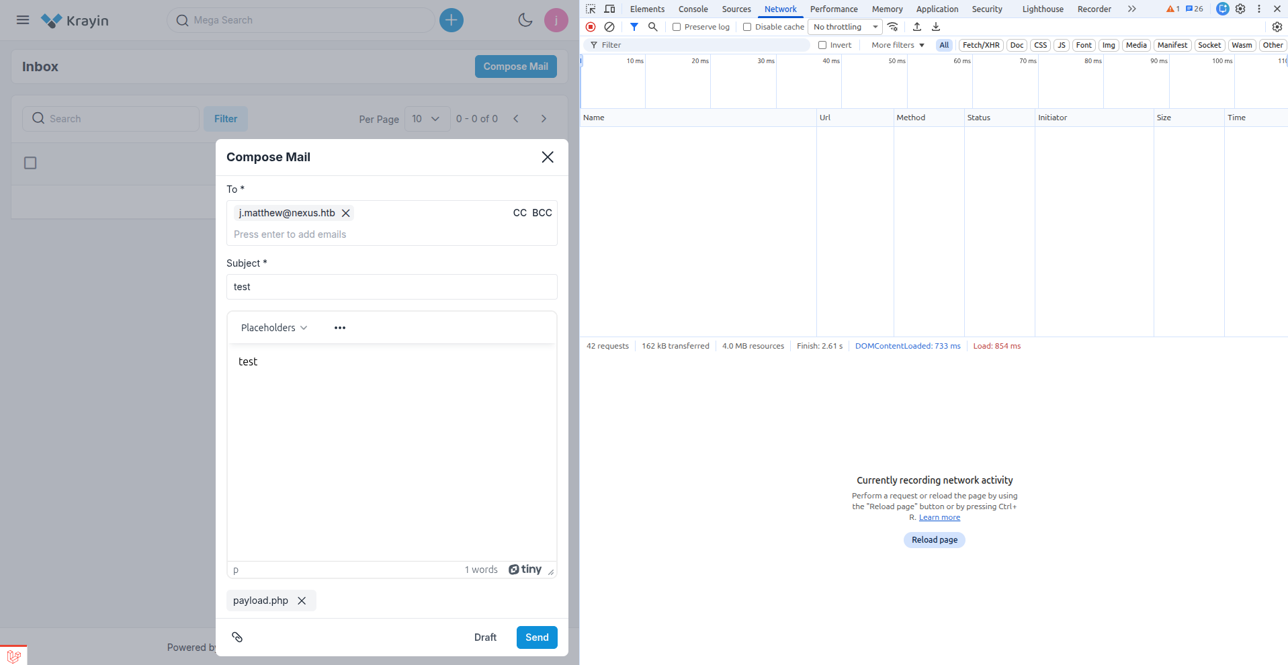Toggle the DevTools device toolbar icon
1288x665 pixels.
point(609,9)
